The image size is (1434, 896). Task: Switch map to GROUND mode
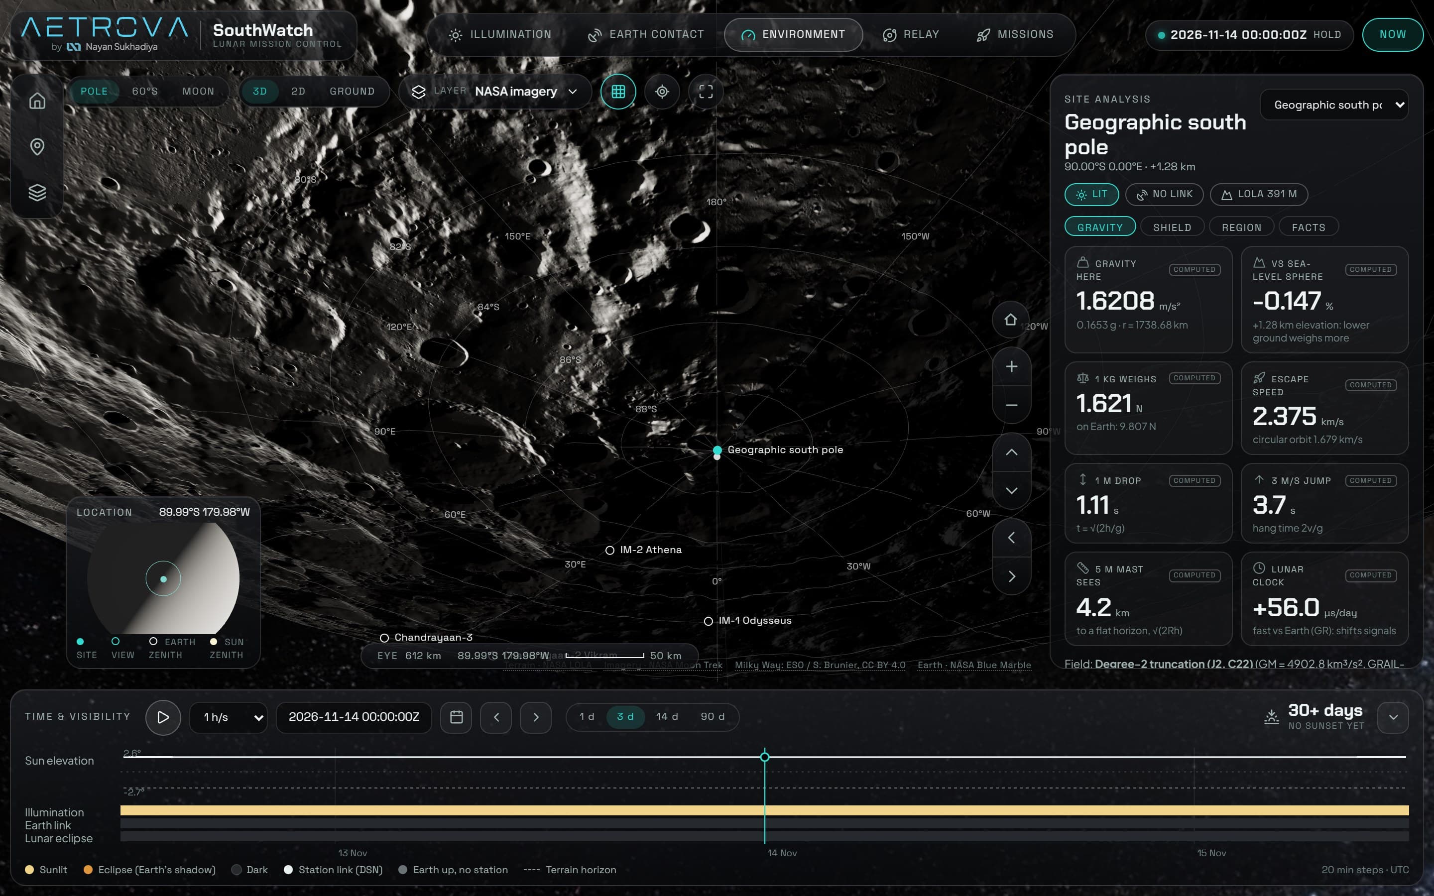point(352,91)
